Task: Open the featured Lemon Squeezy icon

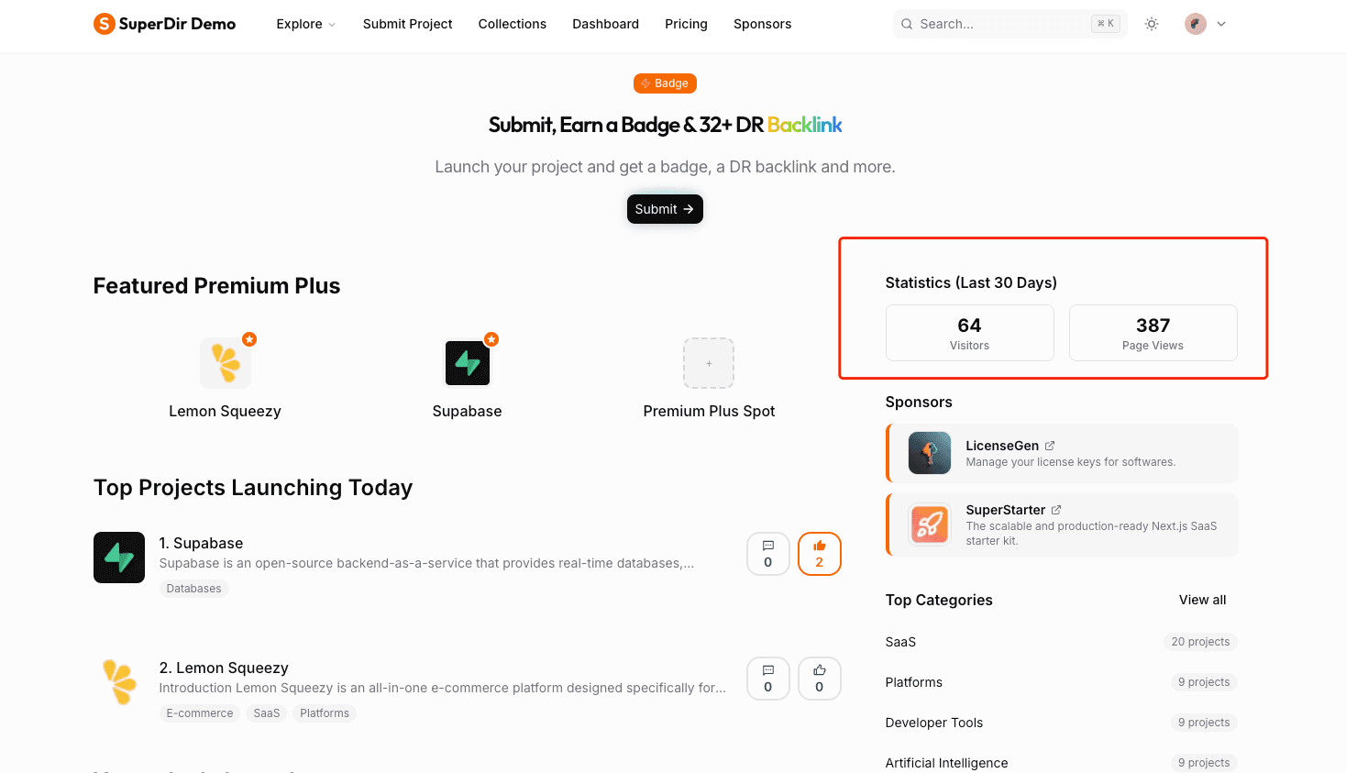Action: point(226,363)
